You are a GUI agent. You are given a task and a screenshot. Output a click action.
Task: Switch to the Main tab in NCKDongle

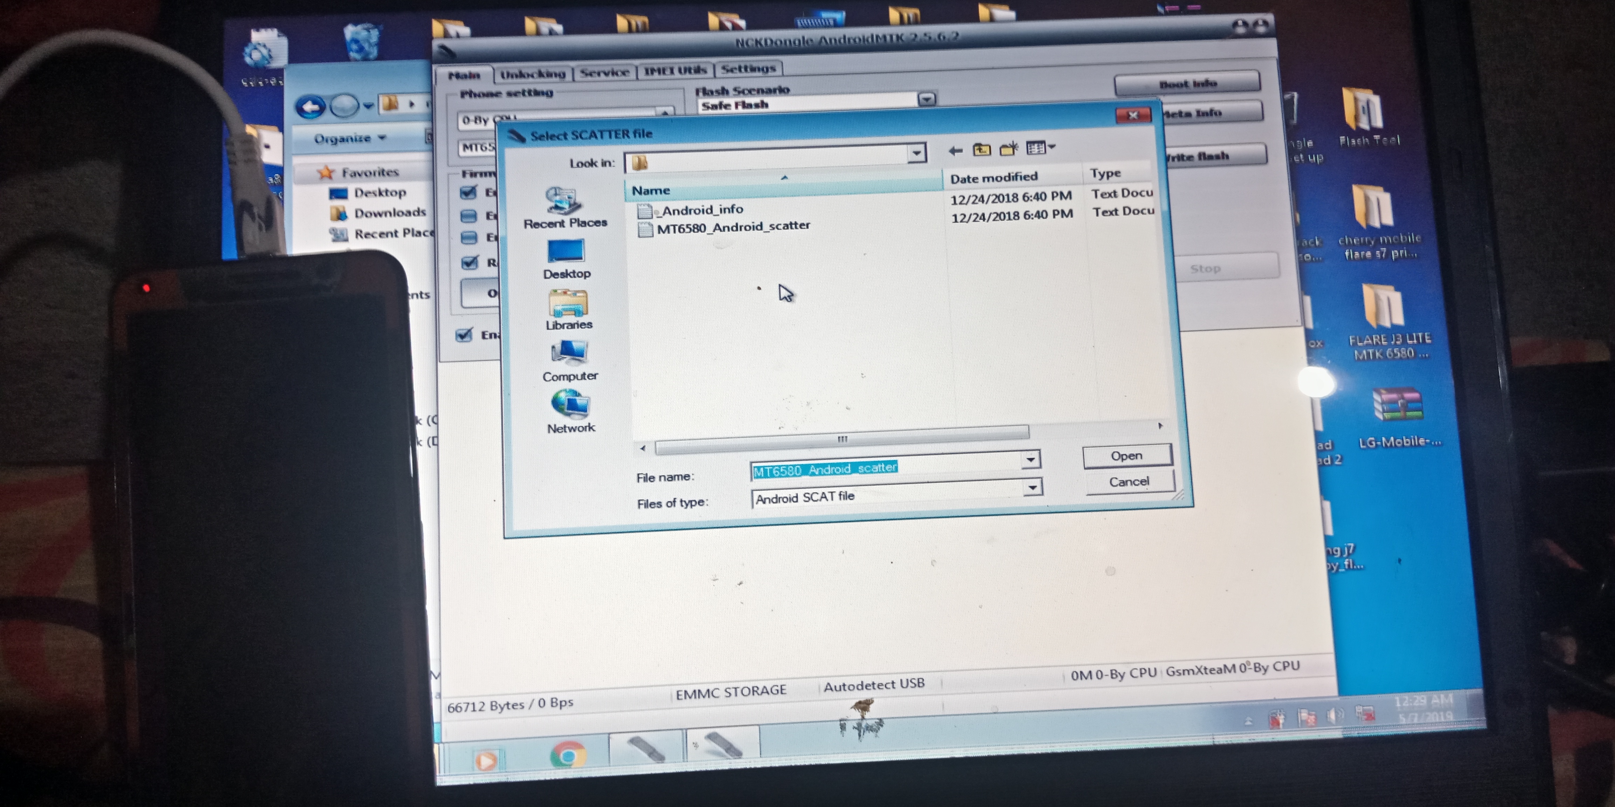pos(464,75)
